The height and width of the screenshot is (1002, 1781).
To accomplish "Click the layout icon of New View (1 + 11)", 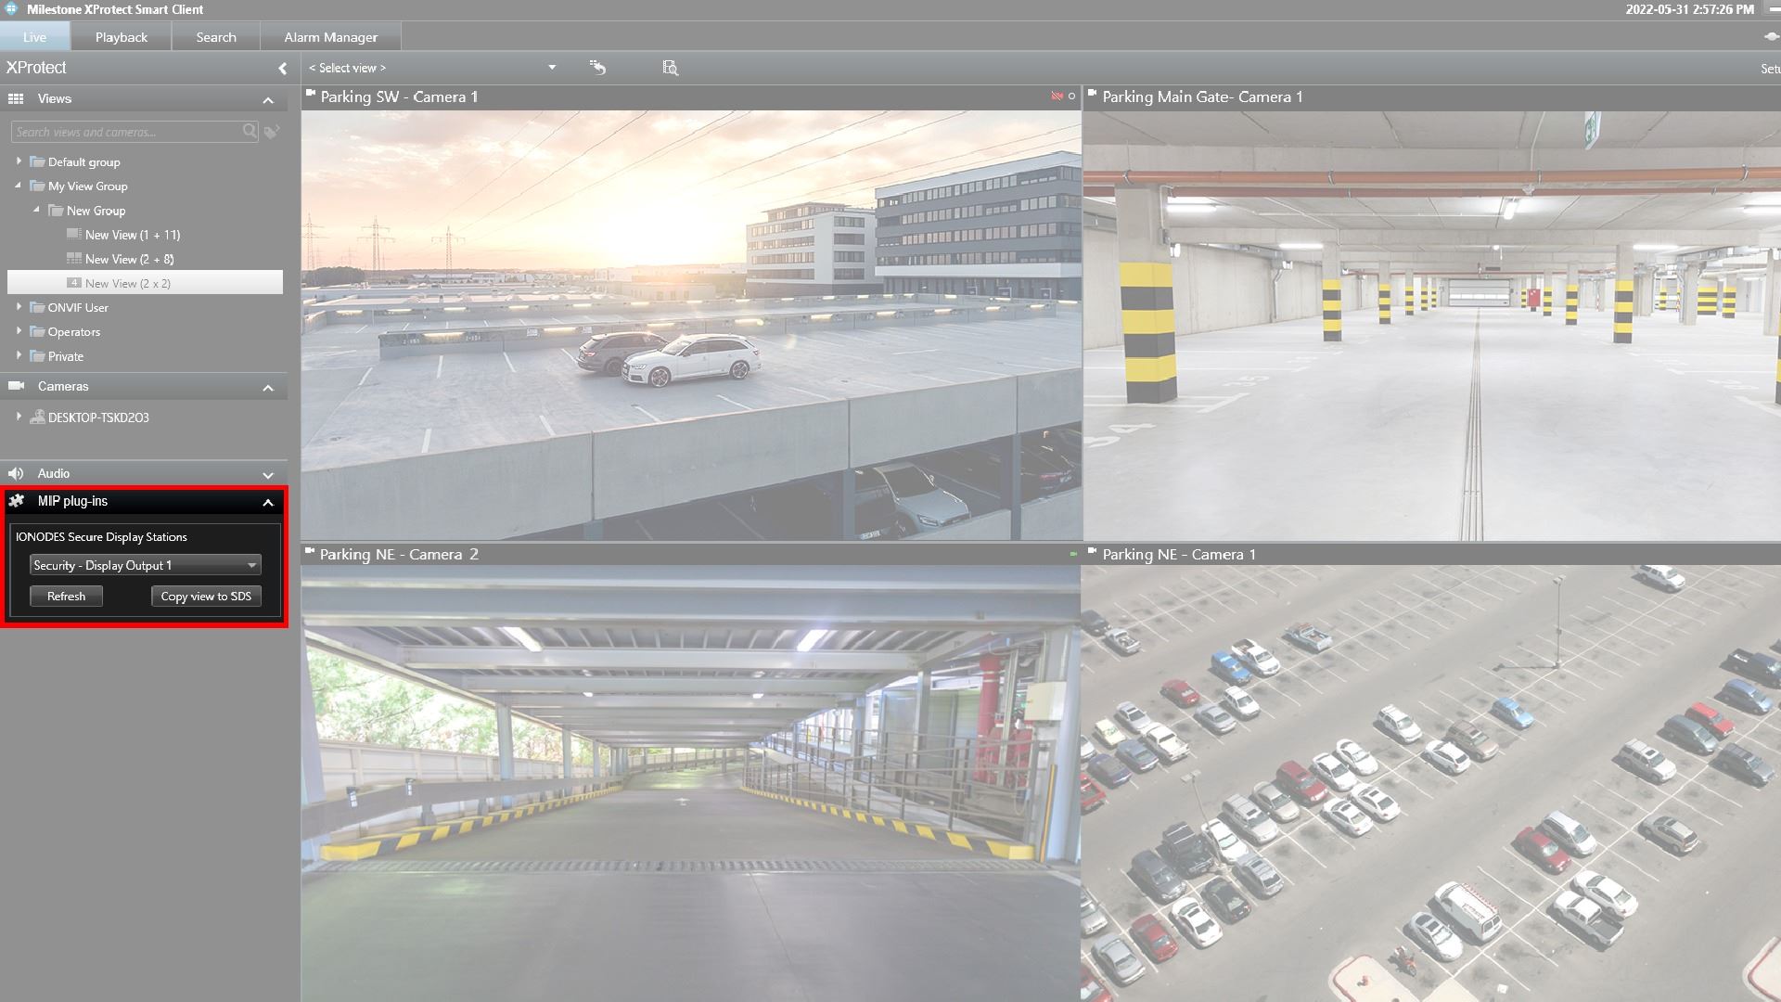I will click(x=74, y=235).
